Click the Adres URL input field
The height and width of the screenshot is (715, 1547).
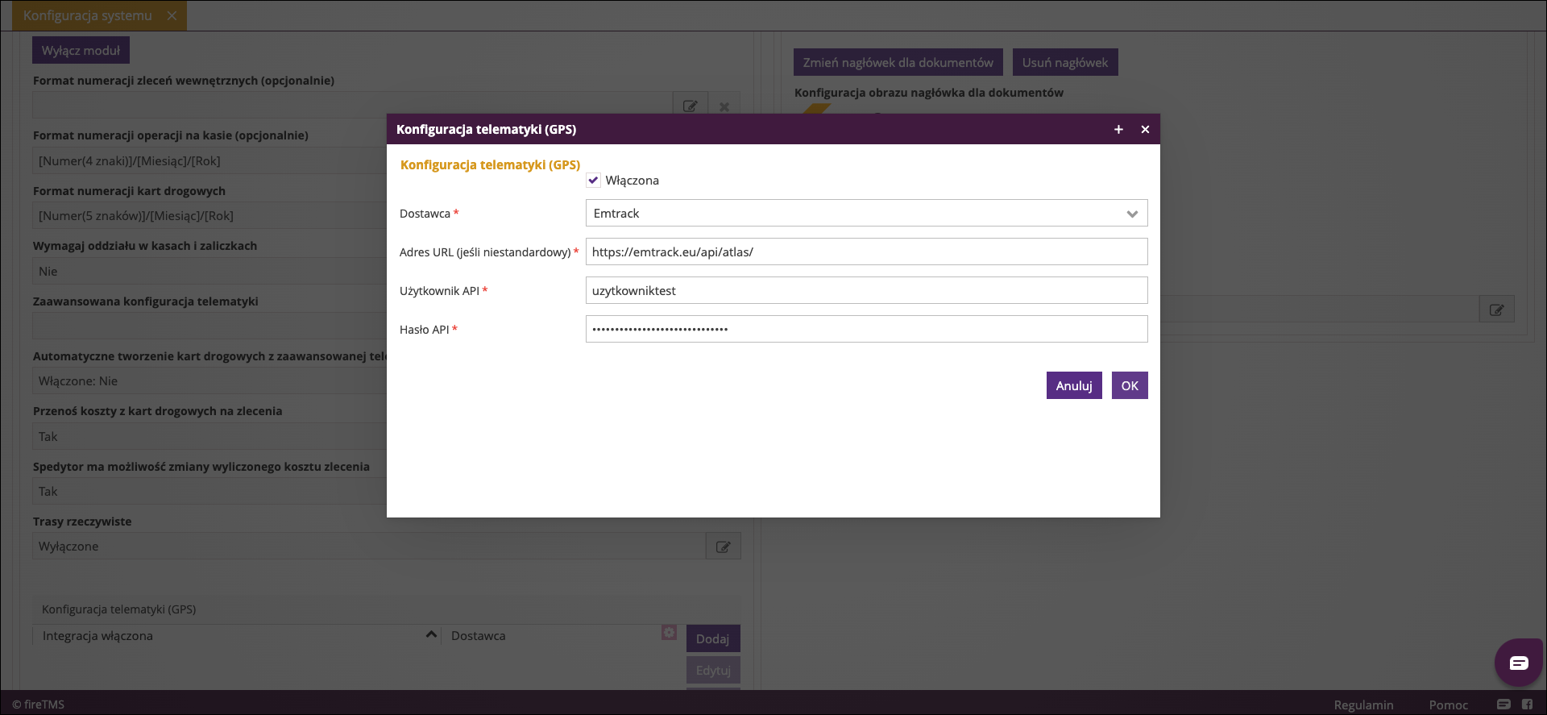coord(866,251)
